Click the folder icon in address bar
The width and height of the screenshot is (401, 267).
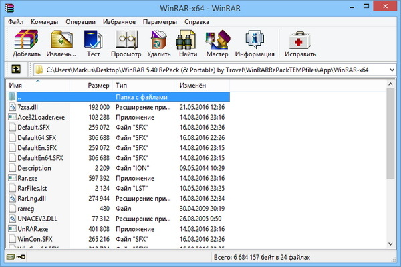pyautogui.click(x=39, y=70)
